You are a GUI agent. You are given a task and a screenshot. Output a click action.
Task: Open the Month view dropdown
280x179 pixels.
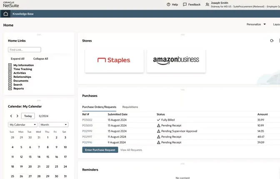click(x=53, y=124)
